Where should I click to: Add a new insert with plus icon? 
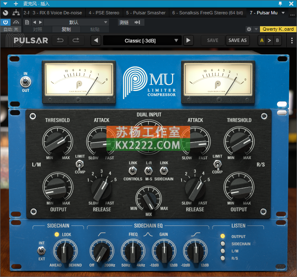pyautogui.click(x=16, y=4)
